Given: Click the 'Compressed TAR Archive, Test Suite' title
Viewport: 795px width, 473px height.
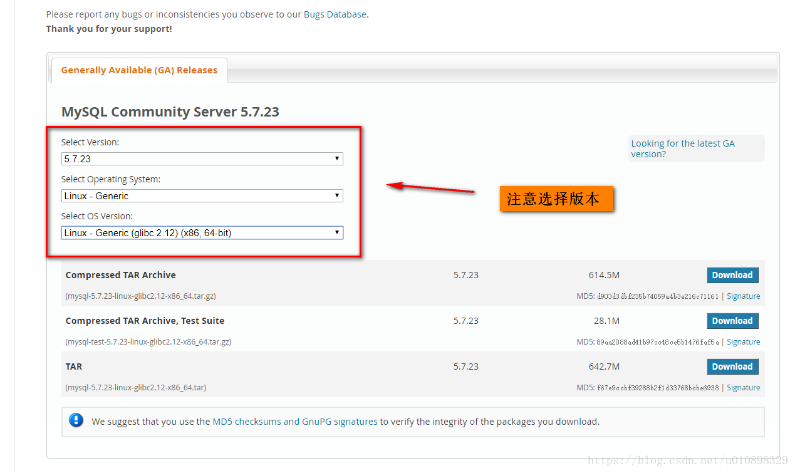Looking at the screenshot, I should coord(145,321).
